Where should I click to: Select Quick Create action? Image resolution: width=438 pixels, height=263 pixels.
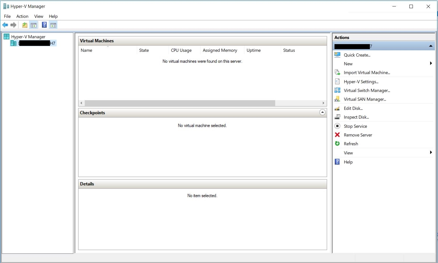click(357, 55)
